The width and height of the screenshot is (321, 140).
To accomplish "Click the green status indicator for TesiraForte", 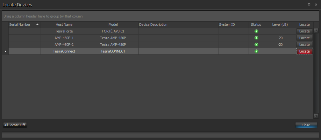I will pyautogui.click(x=256, y=31).
